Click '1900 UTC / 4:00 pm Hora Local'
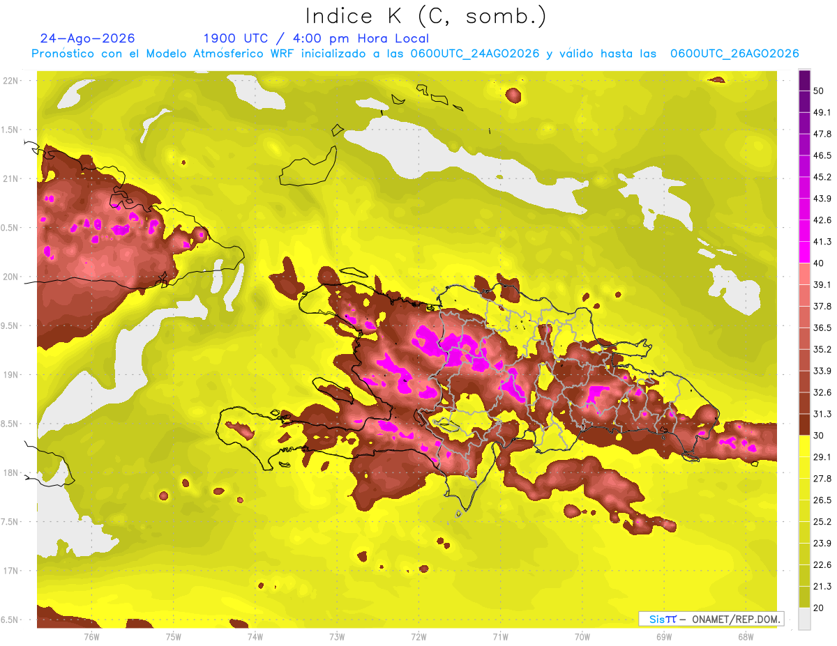The width and height of the screenshot is (837, 646). point(316,38)
